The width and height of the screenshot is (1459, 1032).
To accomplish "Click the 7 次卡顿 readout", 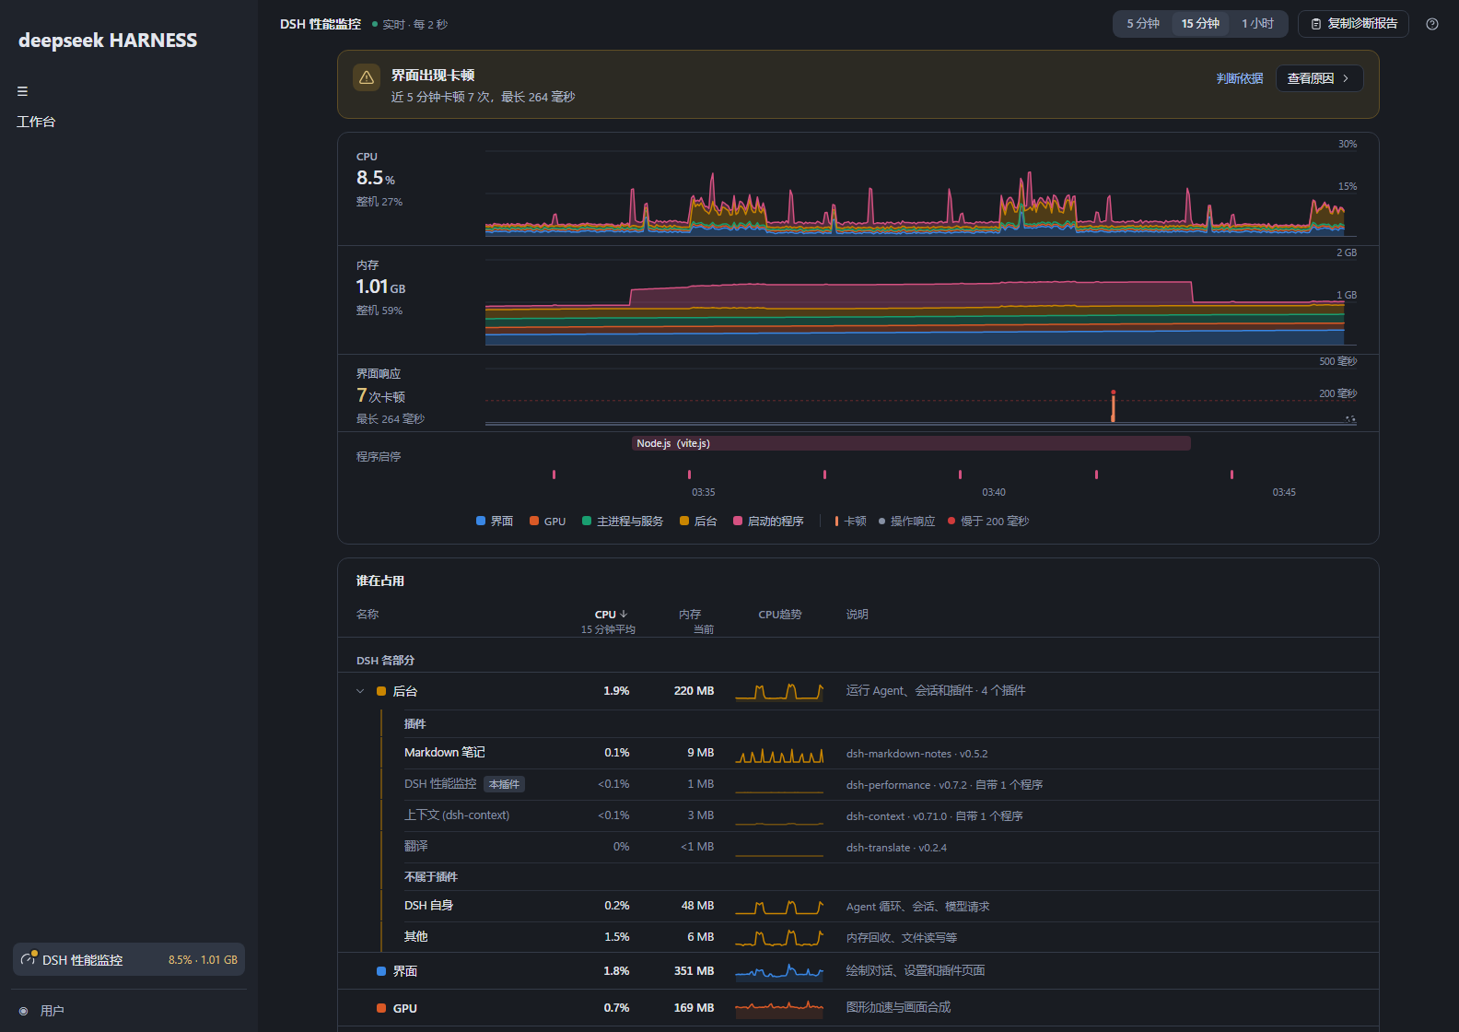I will 380,395.
